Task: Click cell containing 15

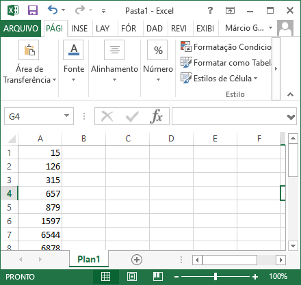Action: 40,152
